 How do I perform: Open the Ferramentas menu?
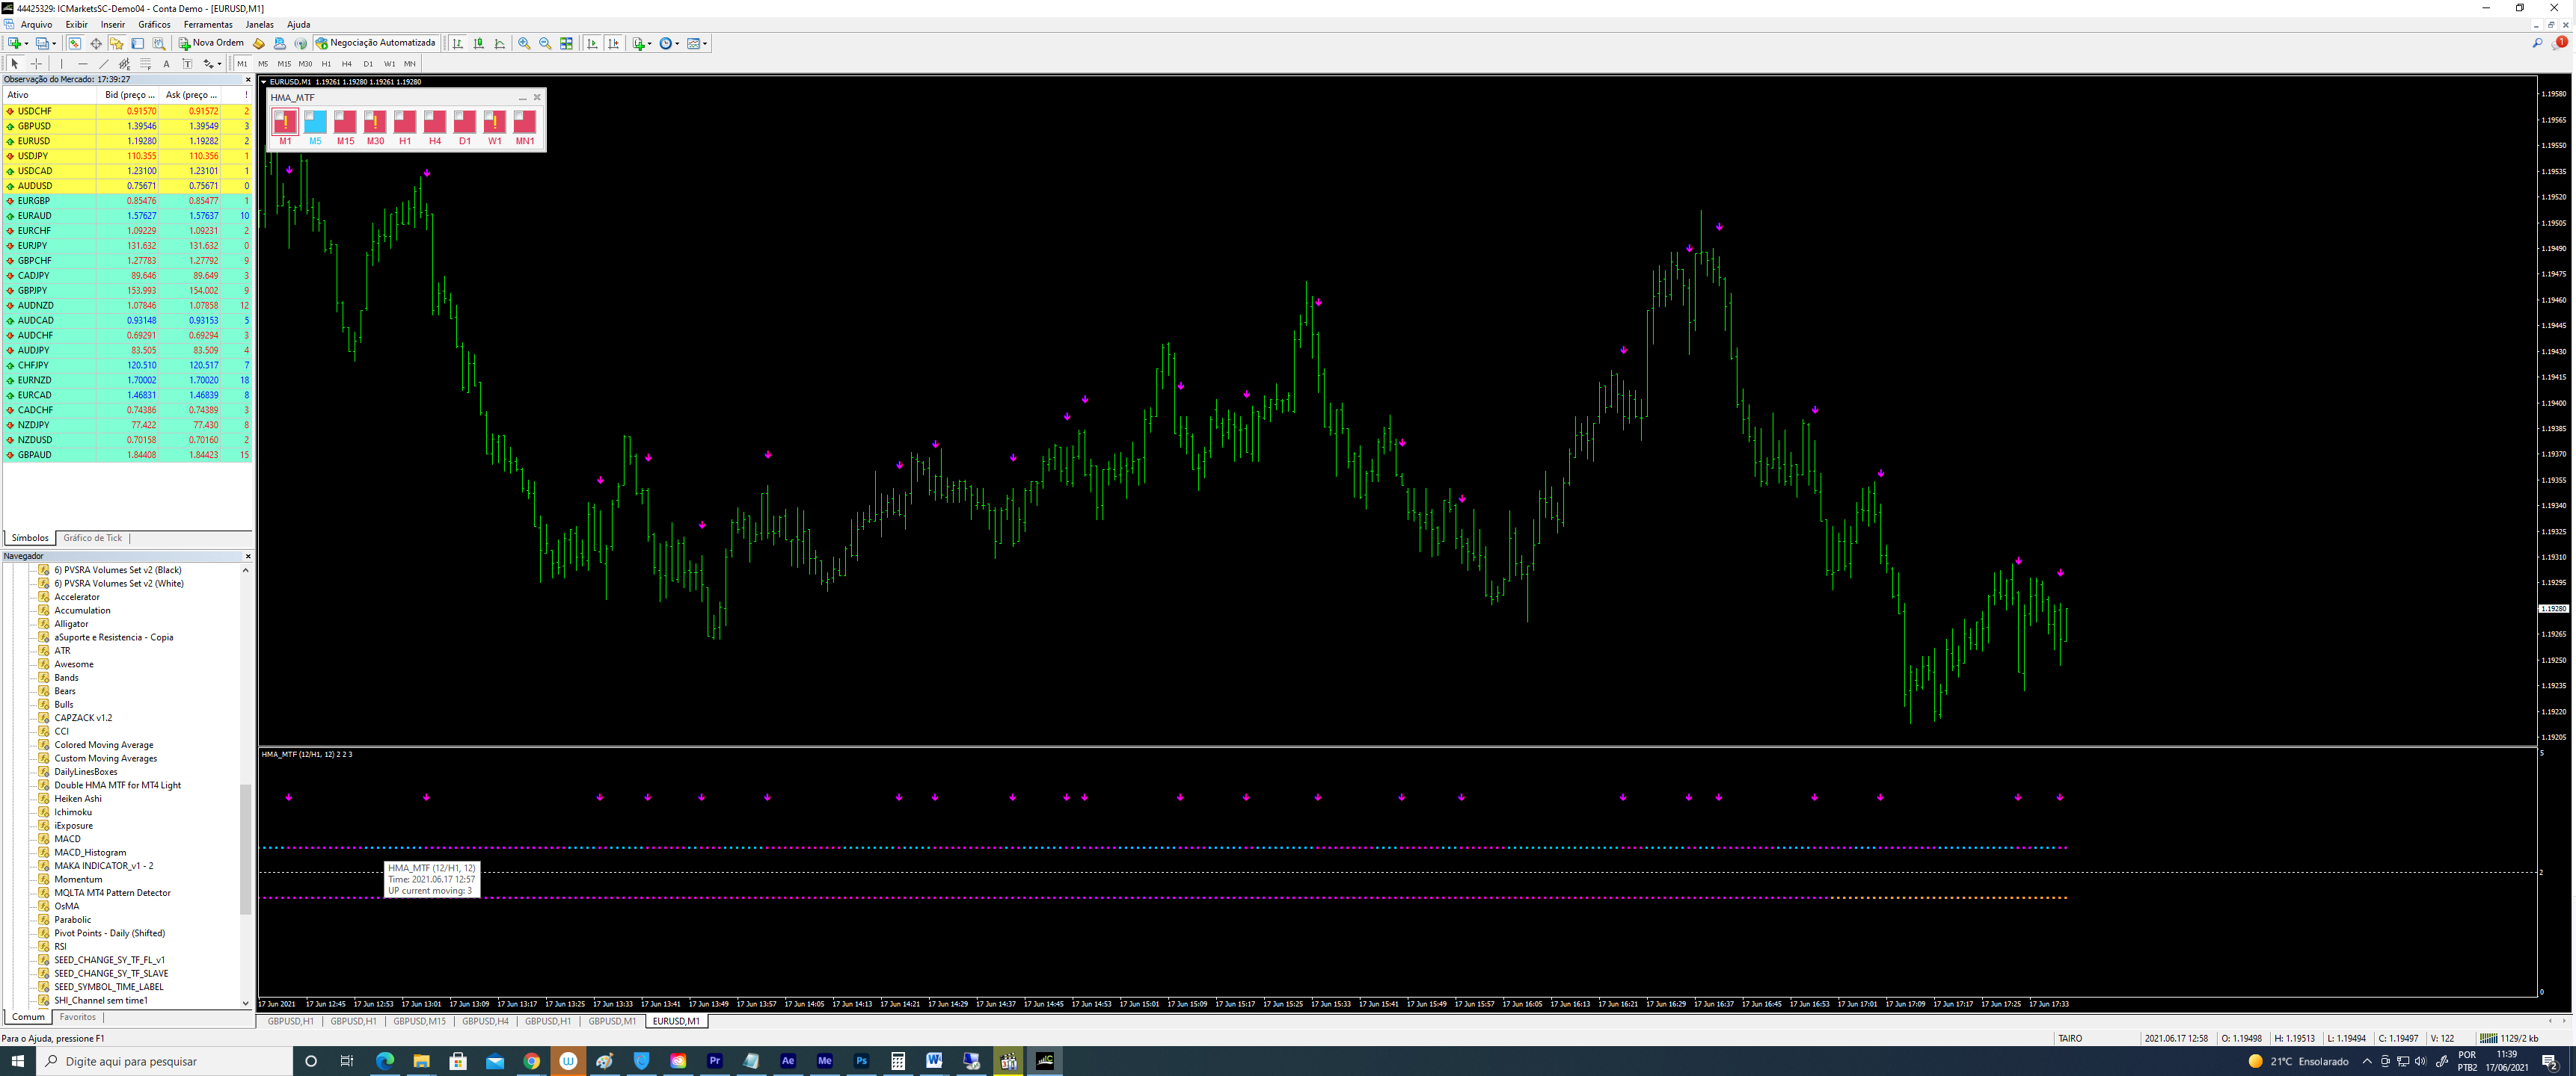click(208, 24)
